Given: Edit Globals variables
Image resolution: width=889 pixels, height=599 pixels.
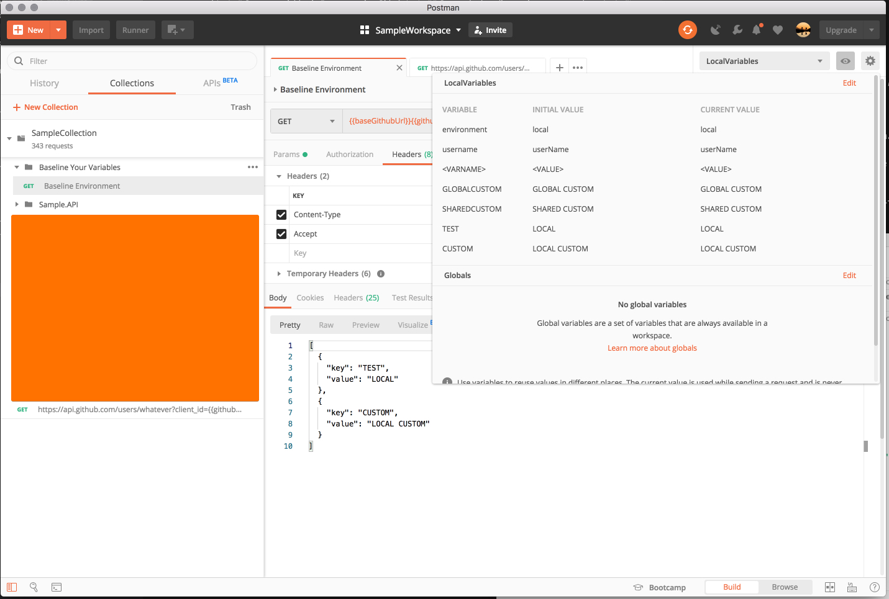Looking at the screenshot, I should tap(849, 276).
